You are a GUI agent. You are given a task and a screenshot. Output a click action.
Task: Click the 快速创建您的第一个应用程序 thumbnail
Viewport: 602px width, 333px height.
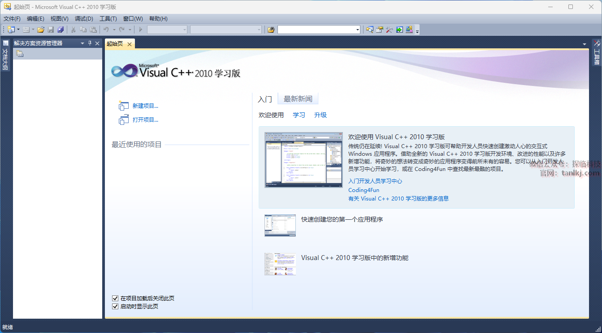coord(280,225)
